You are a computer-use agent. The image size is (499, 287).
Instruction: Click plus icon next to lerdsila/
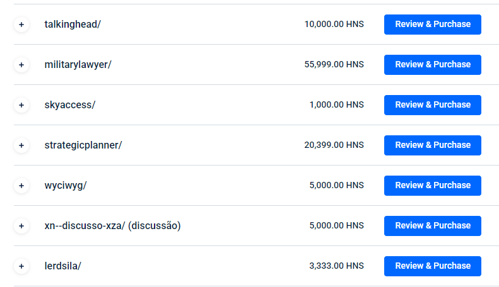[x=21, y=266]
